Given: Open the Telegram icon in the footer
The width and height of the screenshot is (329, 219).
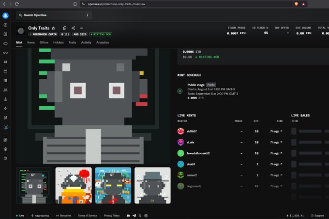Looking at the screenshot, I should [x=134, y=216].
